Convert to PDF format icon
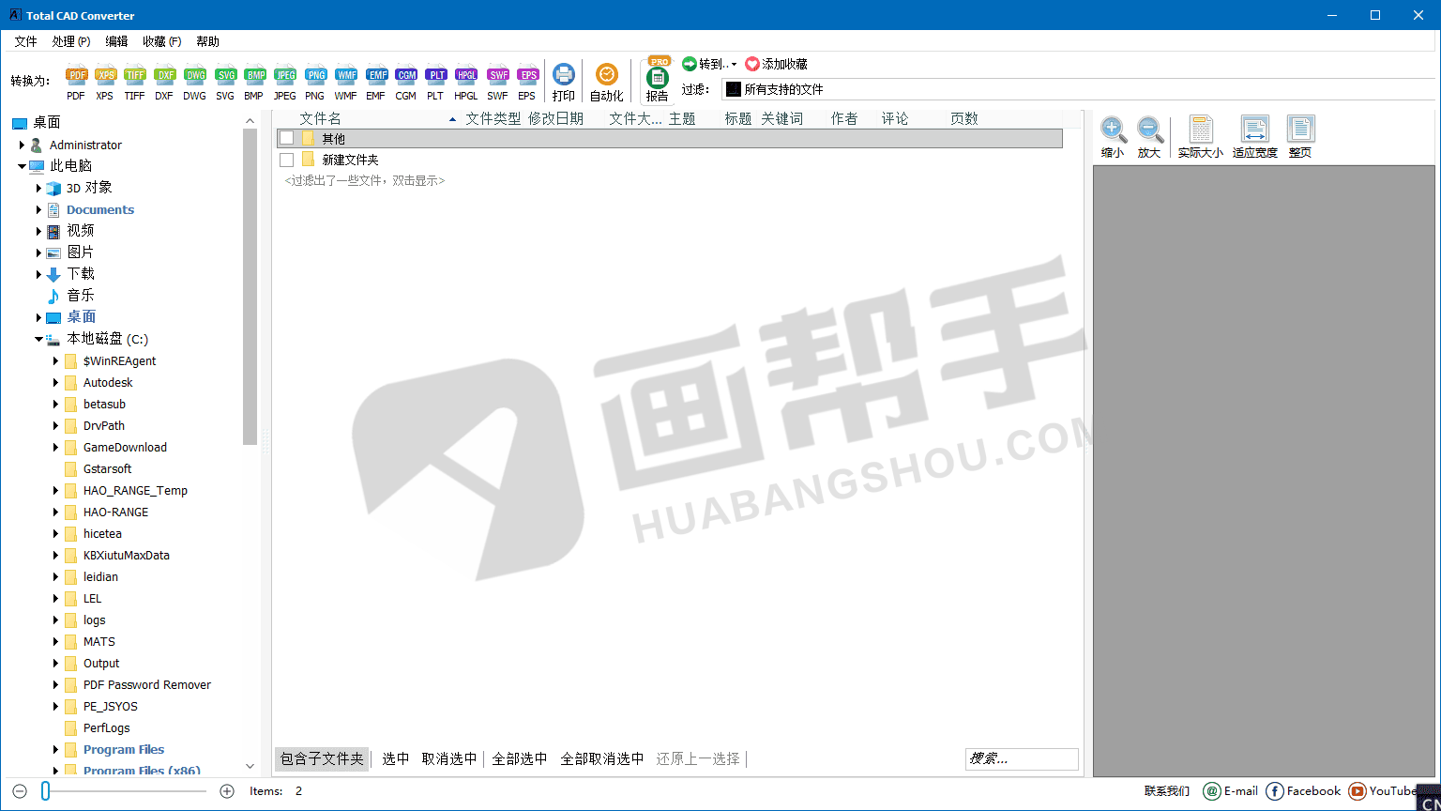Viewport: 1441px width, 811px height. pyautogui.click(x=76, y=83)
